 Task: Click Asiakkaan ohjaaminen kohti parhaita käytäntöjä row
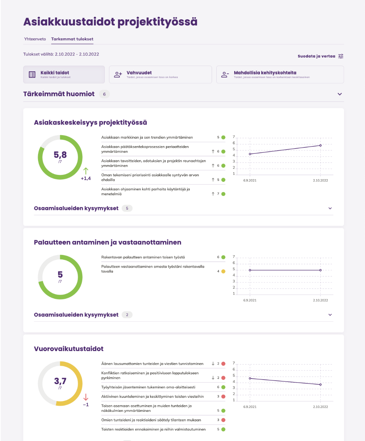click(163, 191)
